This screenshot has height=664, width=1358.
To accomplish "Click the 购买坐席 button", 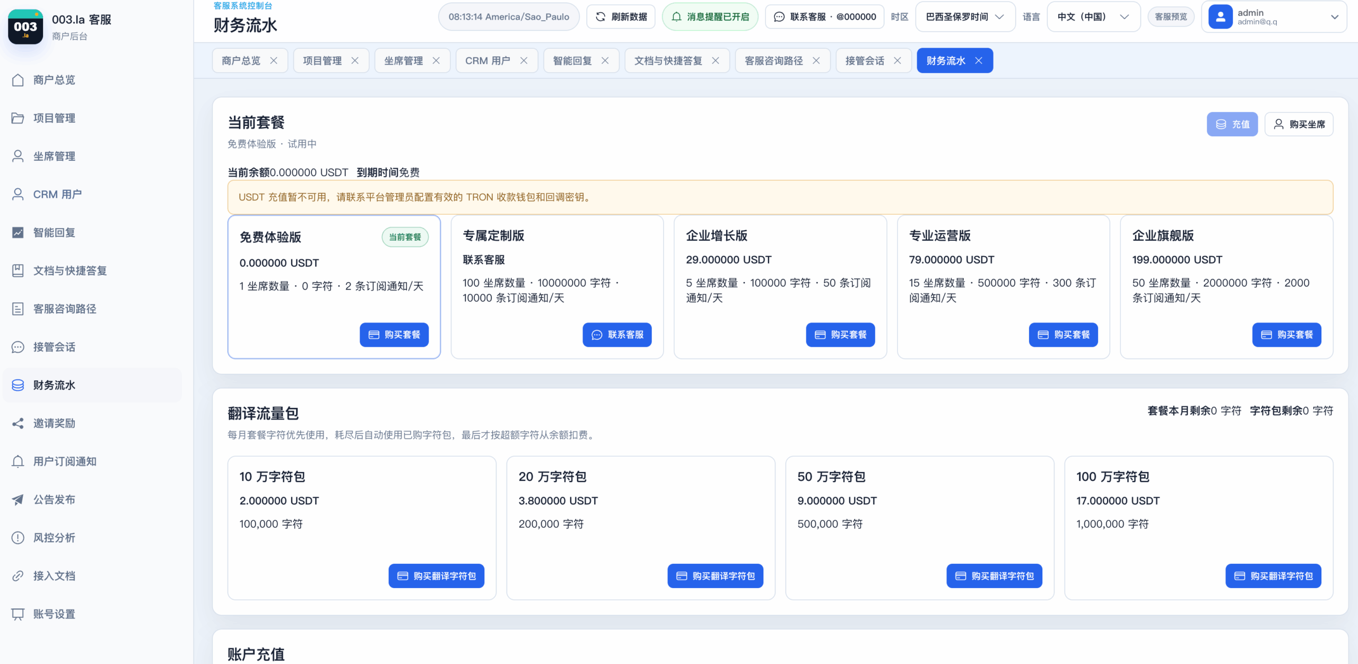I will (1299, 124).
